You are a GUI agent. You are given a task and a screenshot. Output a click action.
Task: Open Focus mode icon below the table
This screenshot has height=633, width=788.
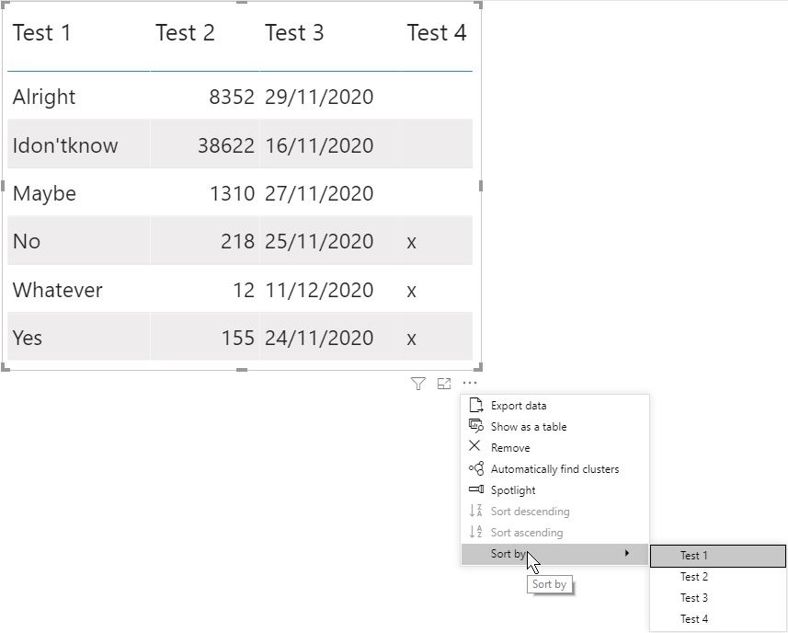pyautogui.click(x=444, y=384)
